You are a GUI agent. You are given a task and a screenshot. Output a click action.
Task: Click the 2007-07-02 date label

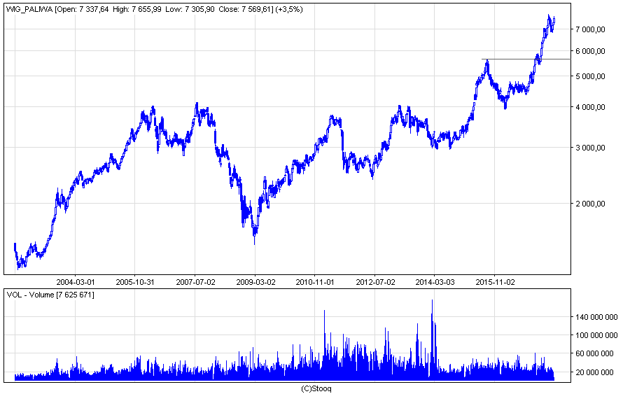click(195, 282)
